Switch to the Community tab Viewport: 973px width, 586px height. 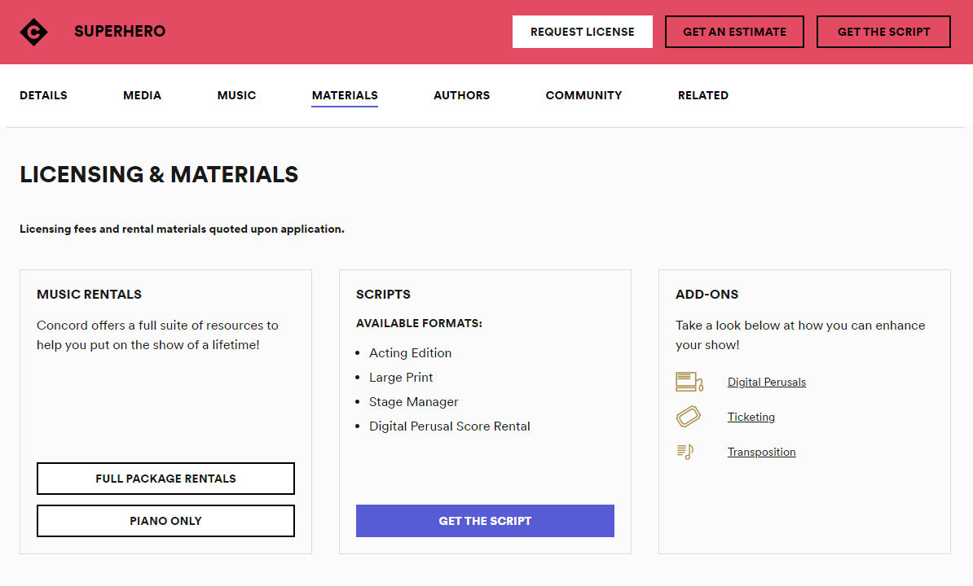pyautogui.click(x=583, y=95)
